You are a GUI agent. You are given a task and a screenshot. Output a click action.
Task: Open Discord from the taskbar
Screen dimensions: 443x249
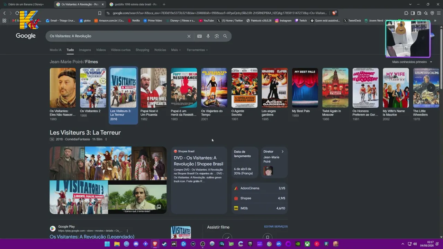pyautogui.click(x=136, y=244)
